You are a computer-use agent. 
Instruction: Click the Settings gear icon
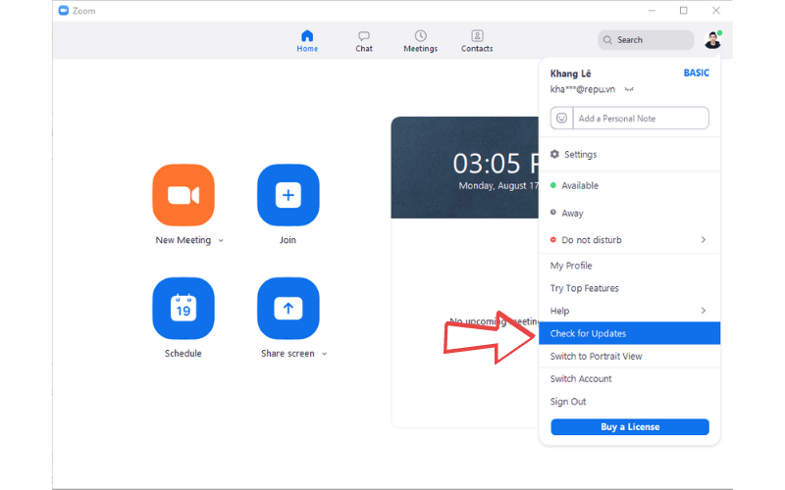point(555,155)
